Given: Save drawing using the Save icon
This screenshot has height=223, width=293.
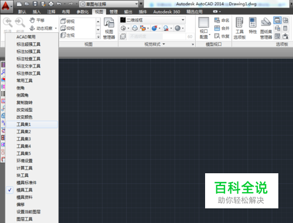Looking at the screenshot, I should point(35,4).
